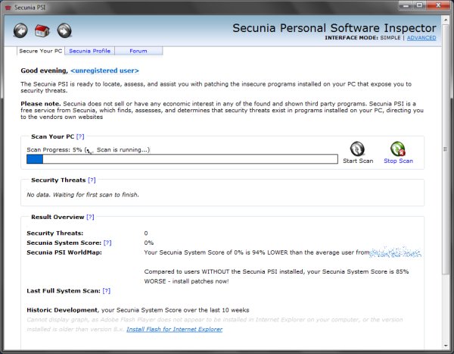Click Install Flash for Internet Explorer link

(x=174, y=329)
